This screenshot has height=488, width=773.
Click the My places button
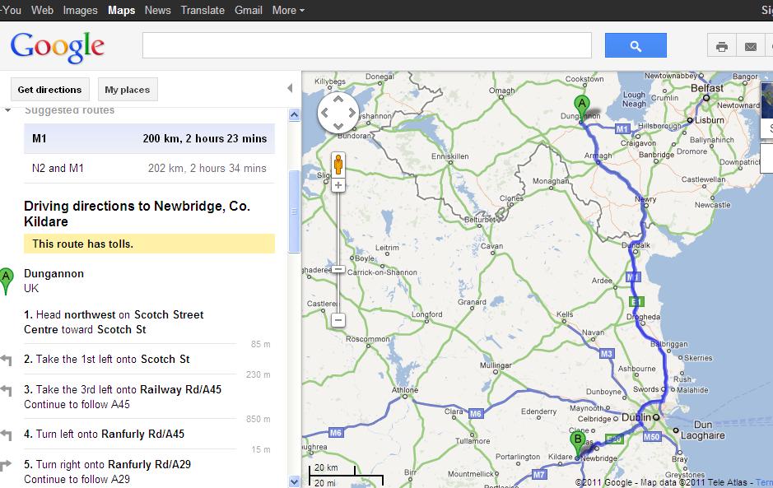click(128, 90)
